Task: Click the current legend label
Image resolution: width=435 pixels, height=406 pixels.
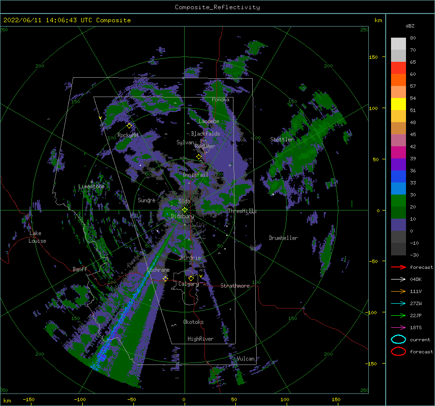Action: [420, 340]
